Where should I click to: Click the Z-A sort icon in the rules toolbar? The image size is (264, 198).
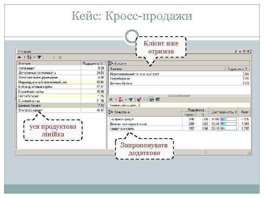(x=120, y=99)
